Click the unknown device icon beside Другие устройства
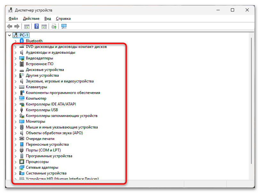The height and width of the screenshot is (193, 260). [22, 75]
